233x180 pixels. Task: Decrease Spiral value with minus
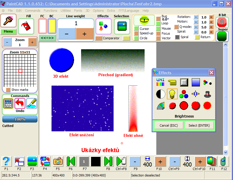click(196, 32)
